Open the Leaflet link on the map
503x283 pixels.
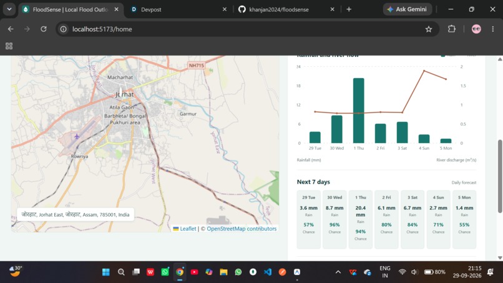pyautogui.click(x=188, y=229)
